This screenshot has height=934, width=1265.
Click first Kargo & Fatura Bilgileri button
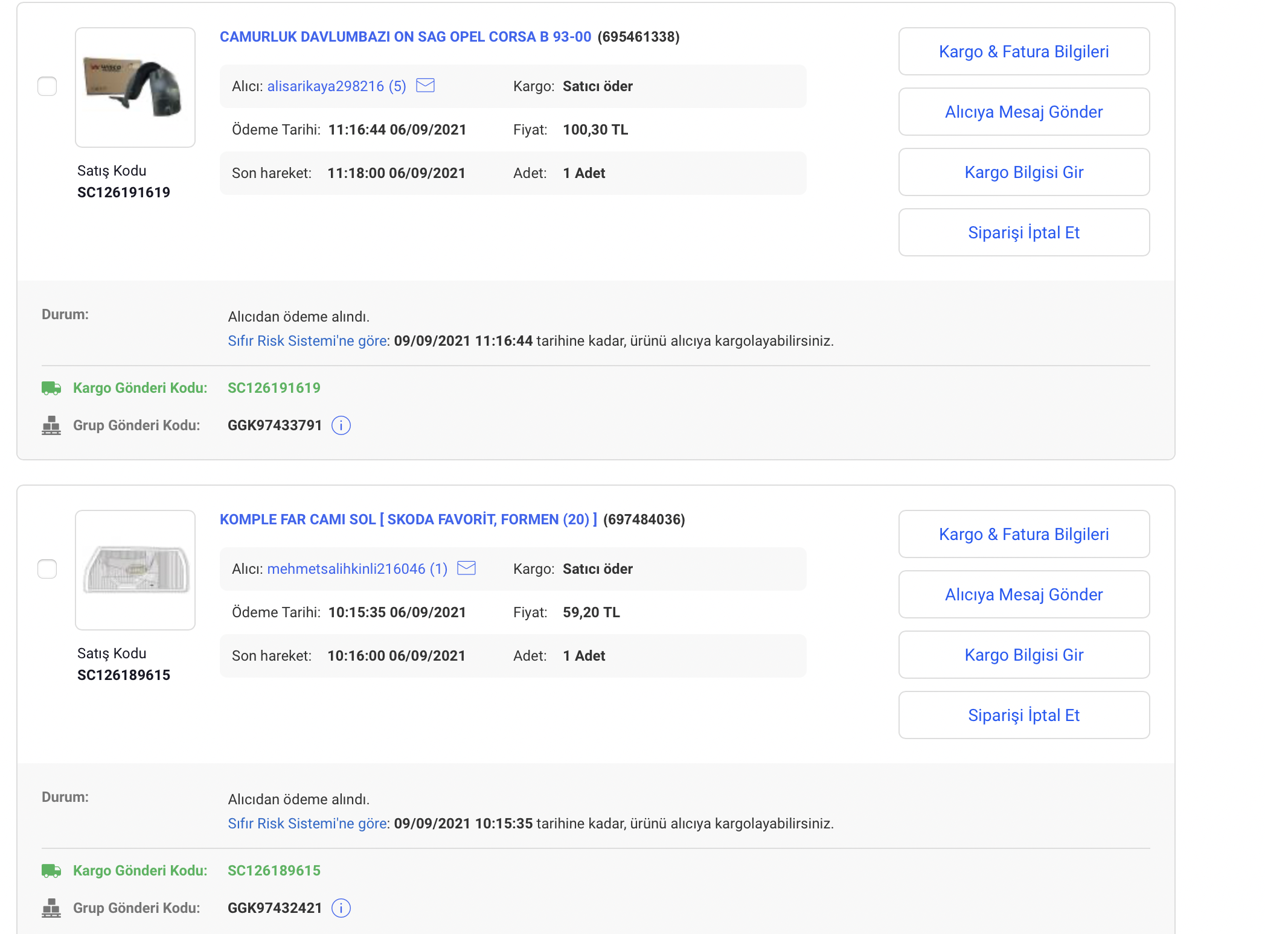(1023, 51)
